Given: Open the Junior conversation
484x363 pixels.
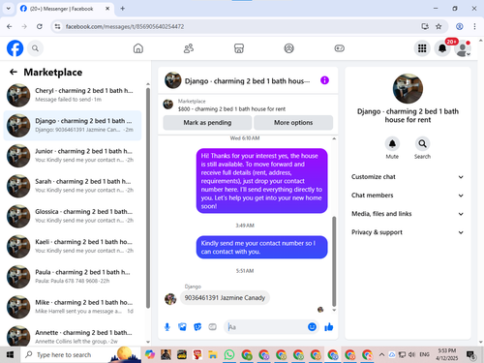Looking at the screenshot, I should tap(73, 156).
